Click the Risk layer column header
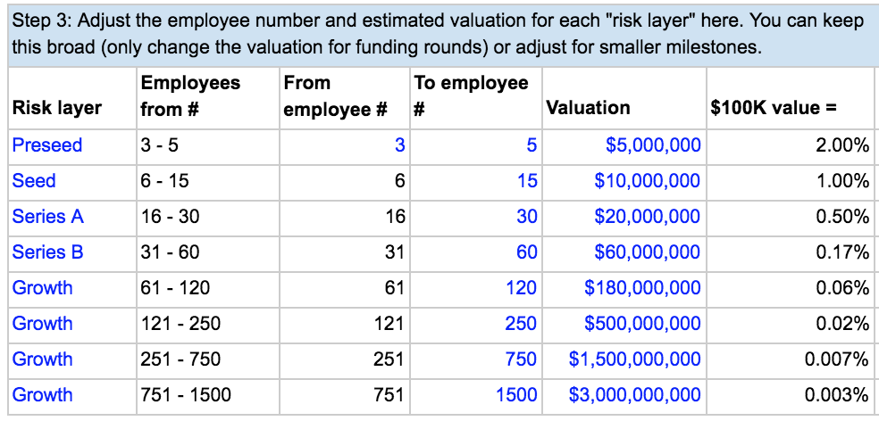Viewport: 879px width, 421px height. 72,98
